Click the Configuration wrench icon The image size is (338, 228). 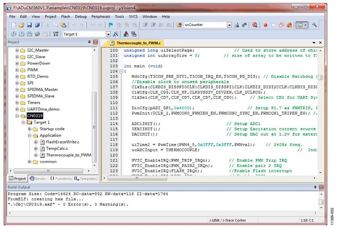pyautogui.click(x=314, y=25)
